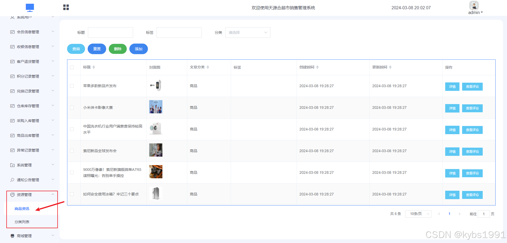Viewport: 507px width, 243px height.
Task: Open the admin user dropdown
Action: tap(476, 12)
